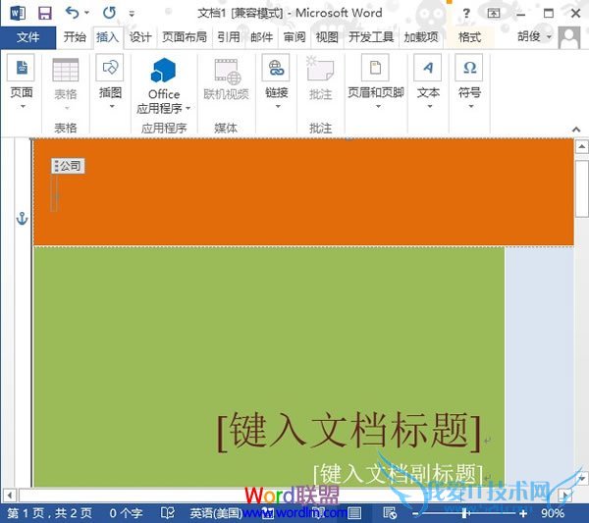Expand the 符号 dropdown arrow
Screen dimensions: 589x523
pyautogui.click(x=471, y=107)
